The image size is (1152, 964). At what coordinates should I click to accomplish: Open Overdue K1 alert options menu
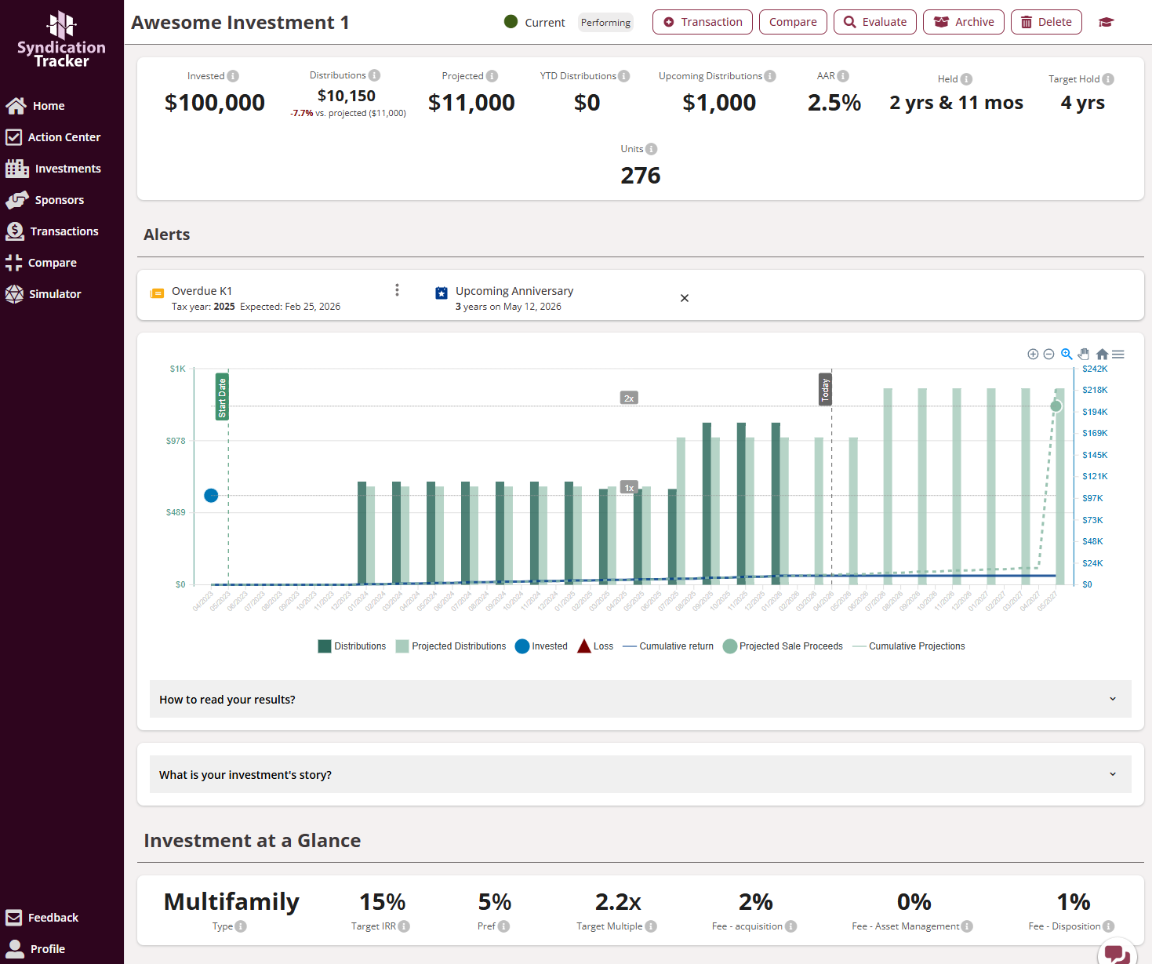(x=397, y=290)
